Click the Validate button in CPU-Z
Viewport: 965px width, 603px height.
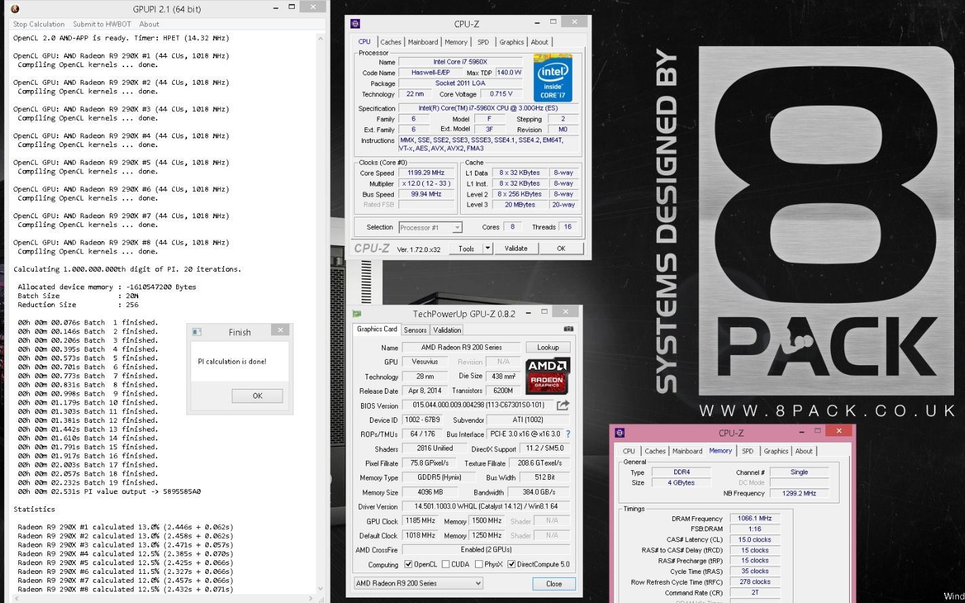pos(516,249)
